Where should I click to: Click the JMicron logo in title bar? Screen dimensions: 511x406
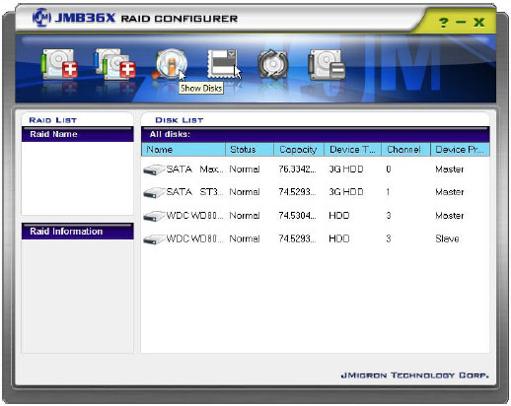(x=41, y=18)
